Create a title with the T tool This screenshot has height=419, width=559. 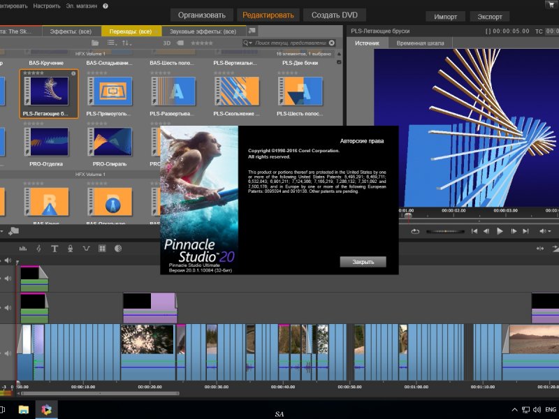[x=55, y=249]
